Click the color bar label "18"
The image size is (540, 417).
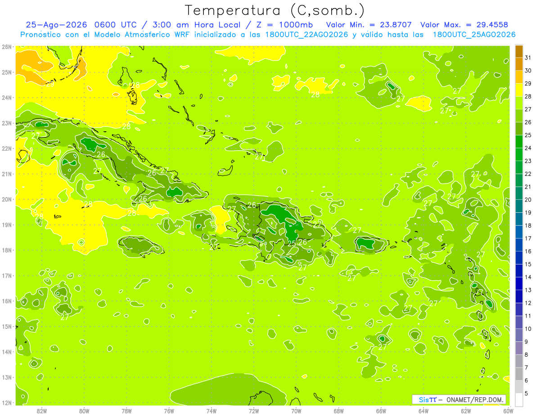tap(528, 225)
